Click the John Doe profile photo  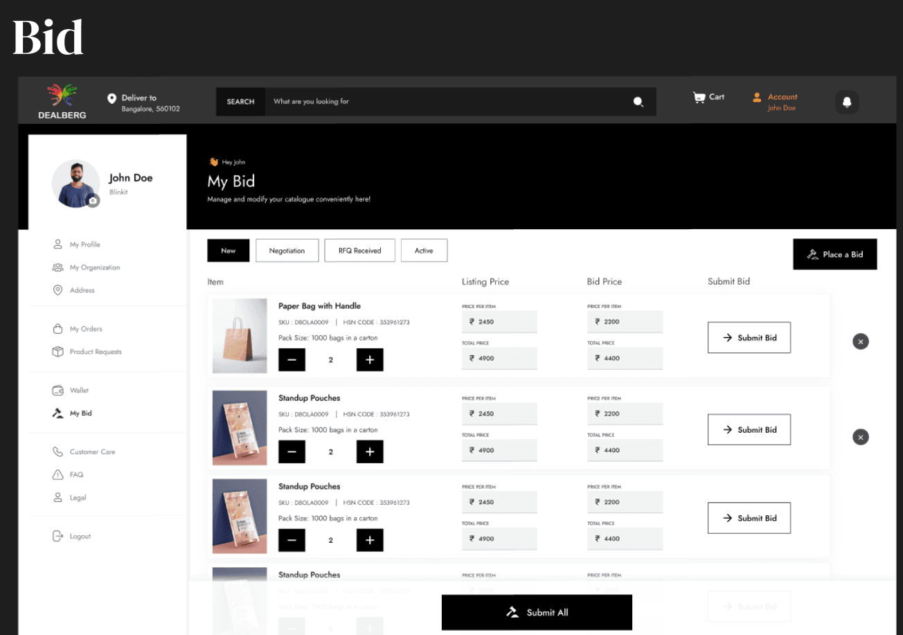[76, 184]
